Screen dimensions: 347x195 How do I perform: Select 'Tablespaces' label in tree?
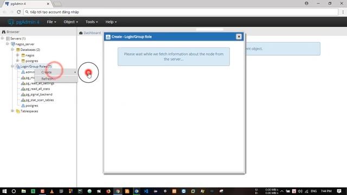[29, 111]
